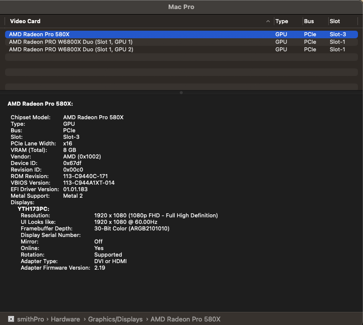Click the PCIe Lane Width value x16
Viewport: 363px width, 325px height.
(x=67, y=143)
